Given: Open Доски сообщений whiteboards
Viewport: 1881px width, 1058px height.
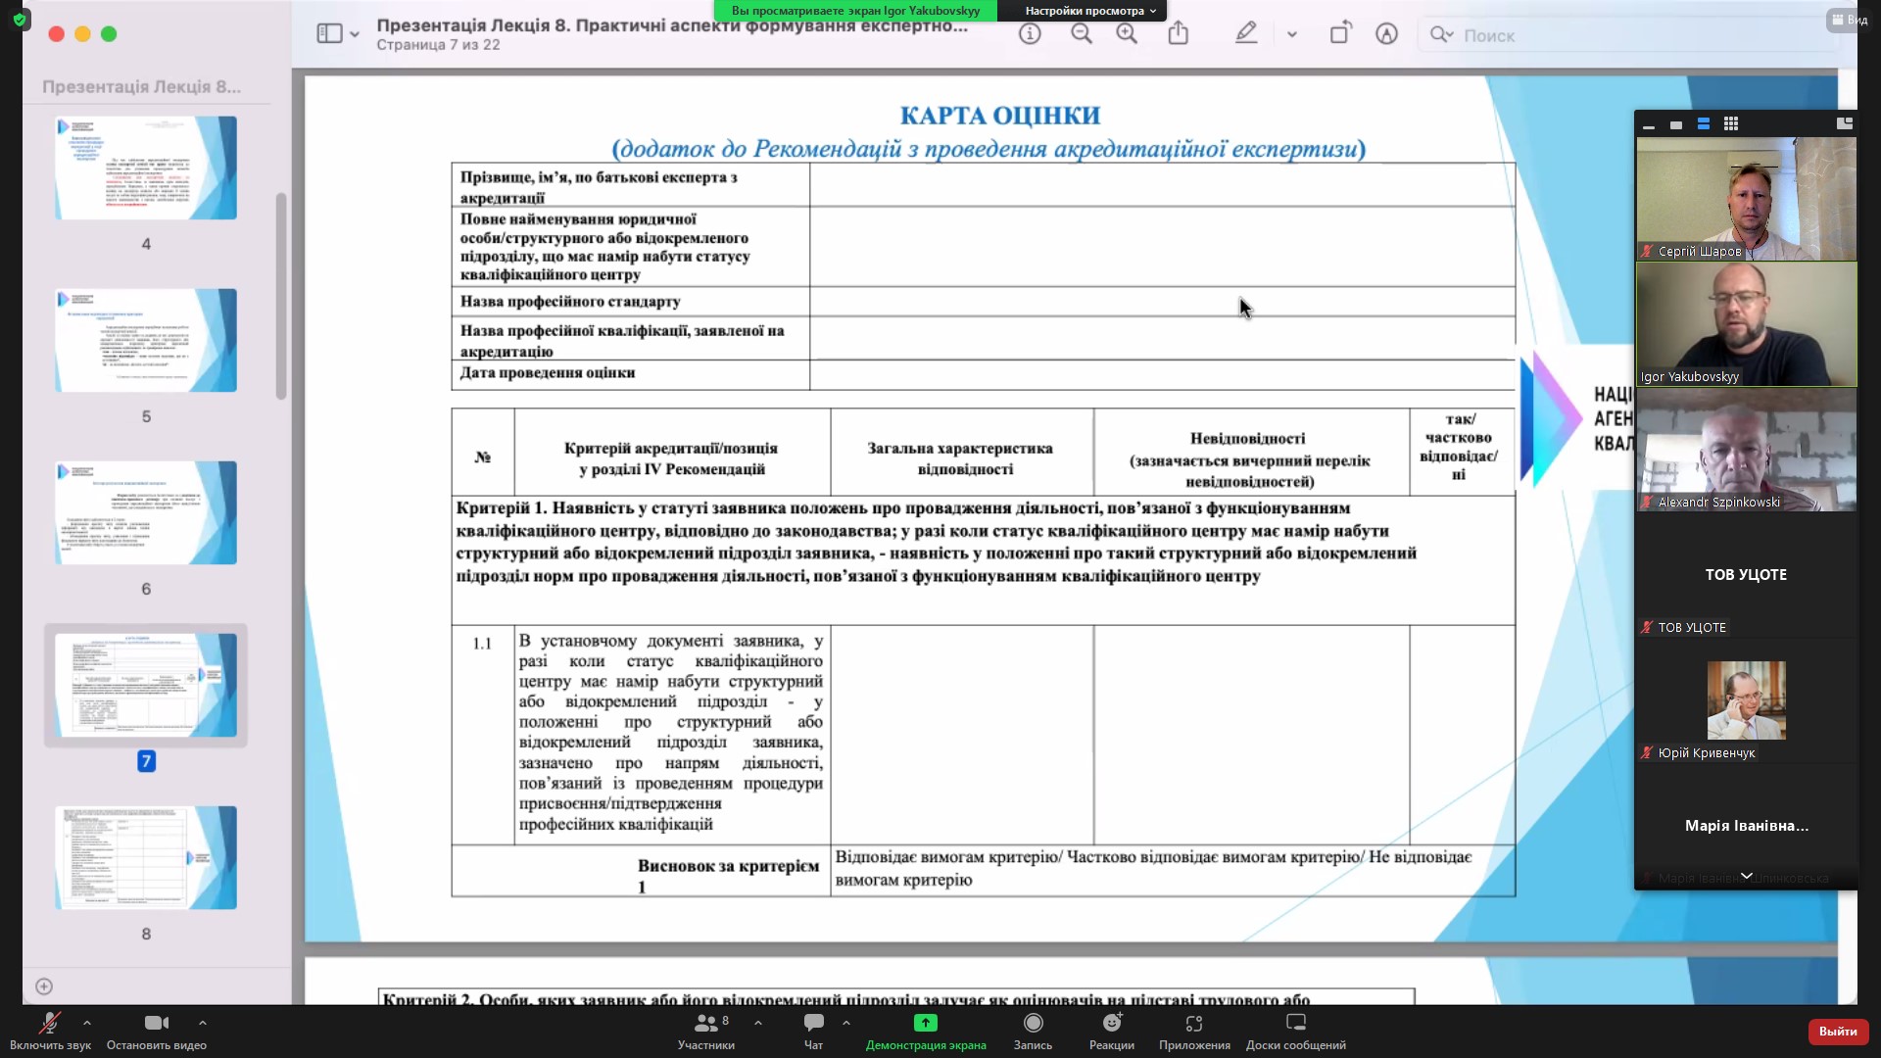Looking at the screenshot, I should coord(1296,1032).
